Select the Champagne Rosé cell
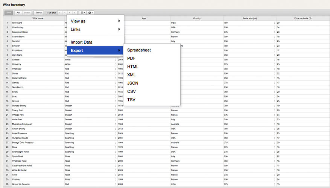The image size is (330, 188). click(38, 152)
